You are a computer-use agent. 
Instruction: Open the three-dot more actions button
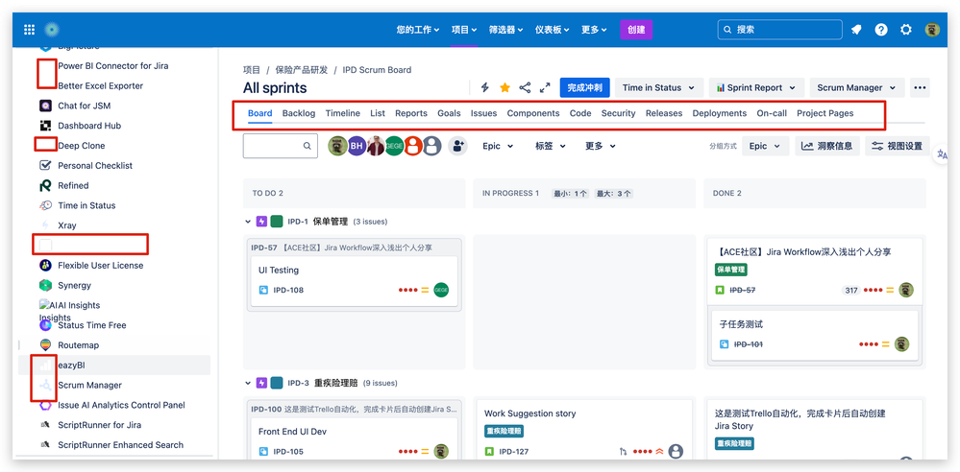point(920,87)
